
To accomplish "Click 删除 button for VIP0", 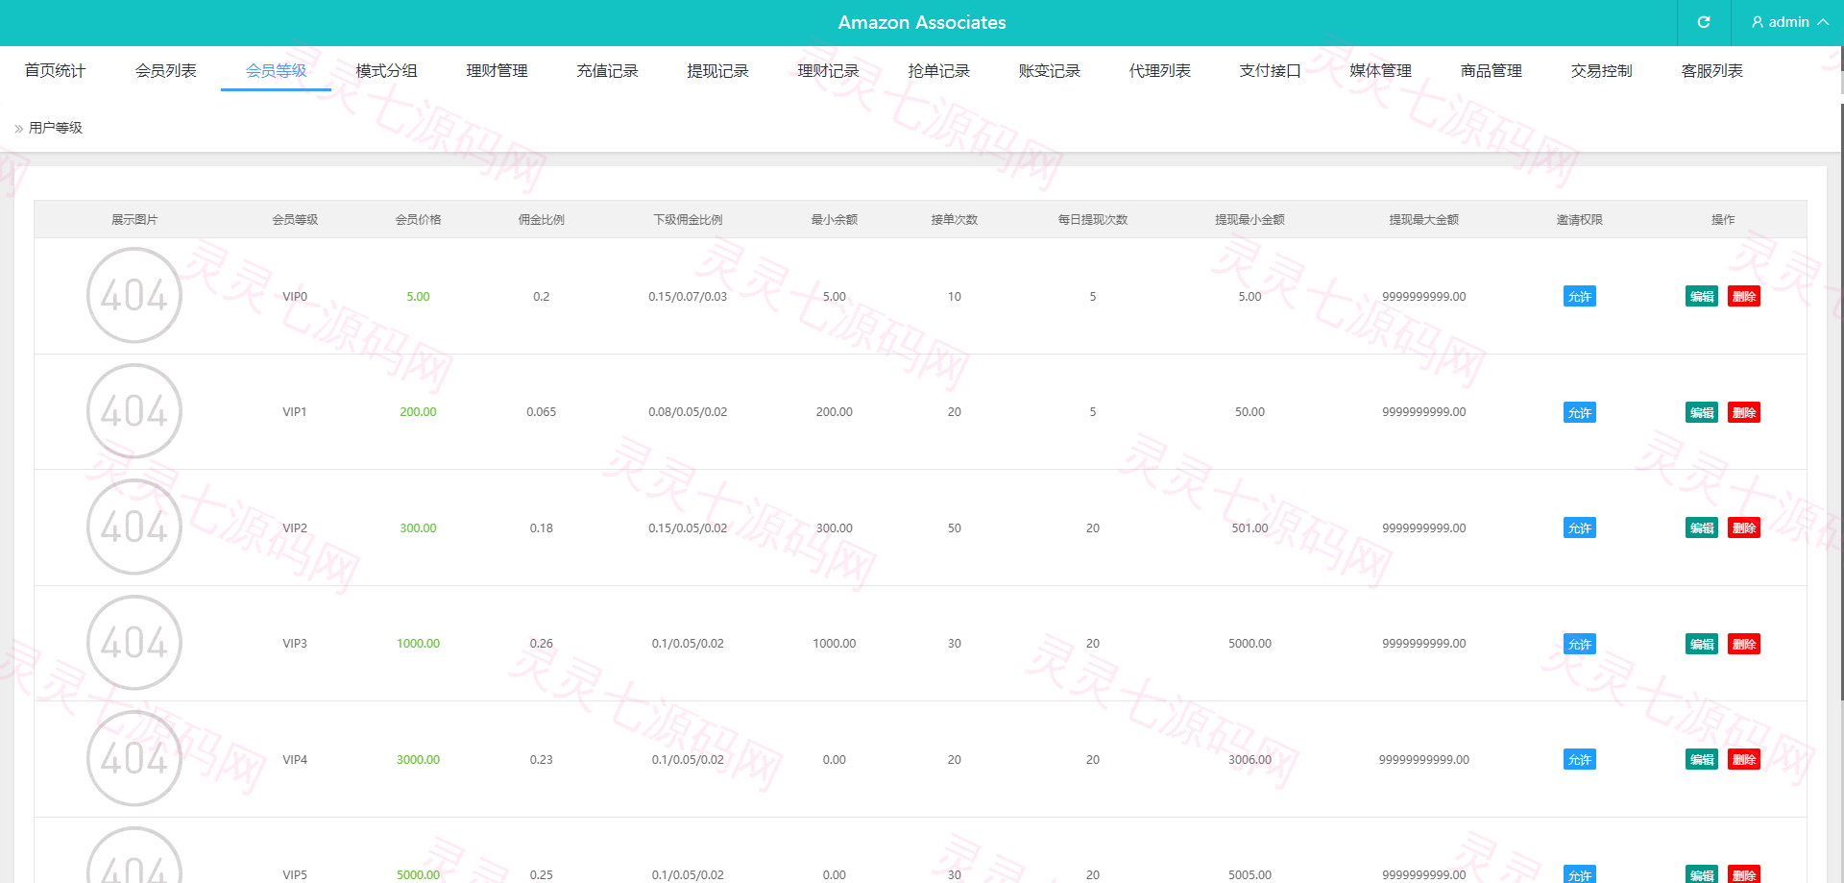I will click(1744, 296).
